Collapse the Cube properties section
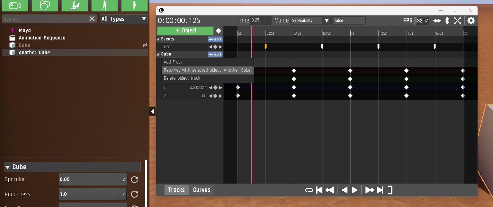The width and height of the screenshot is (493, 207). [8, 167]
